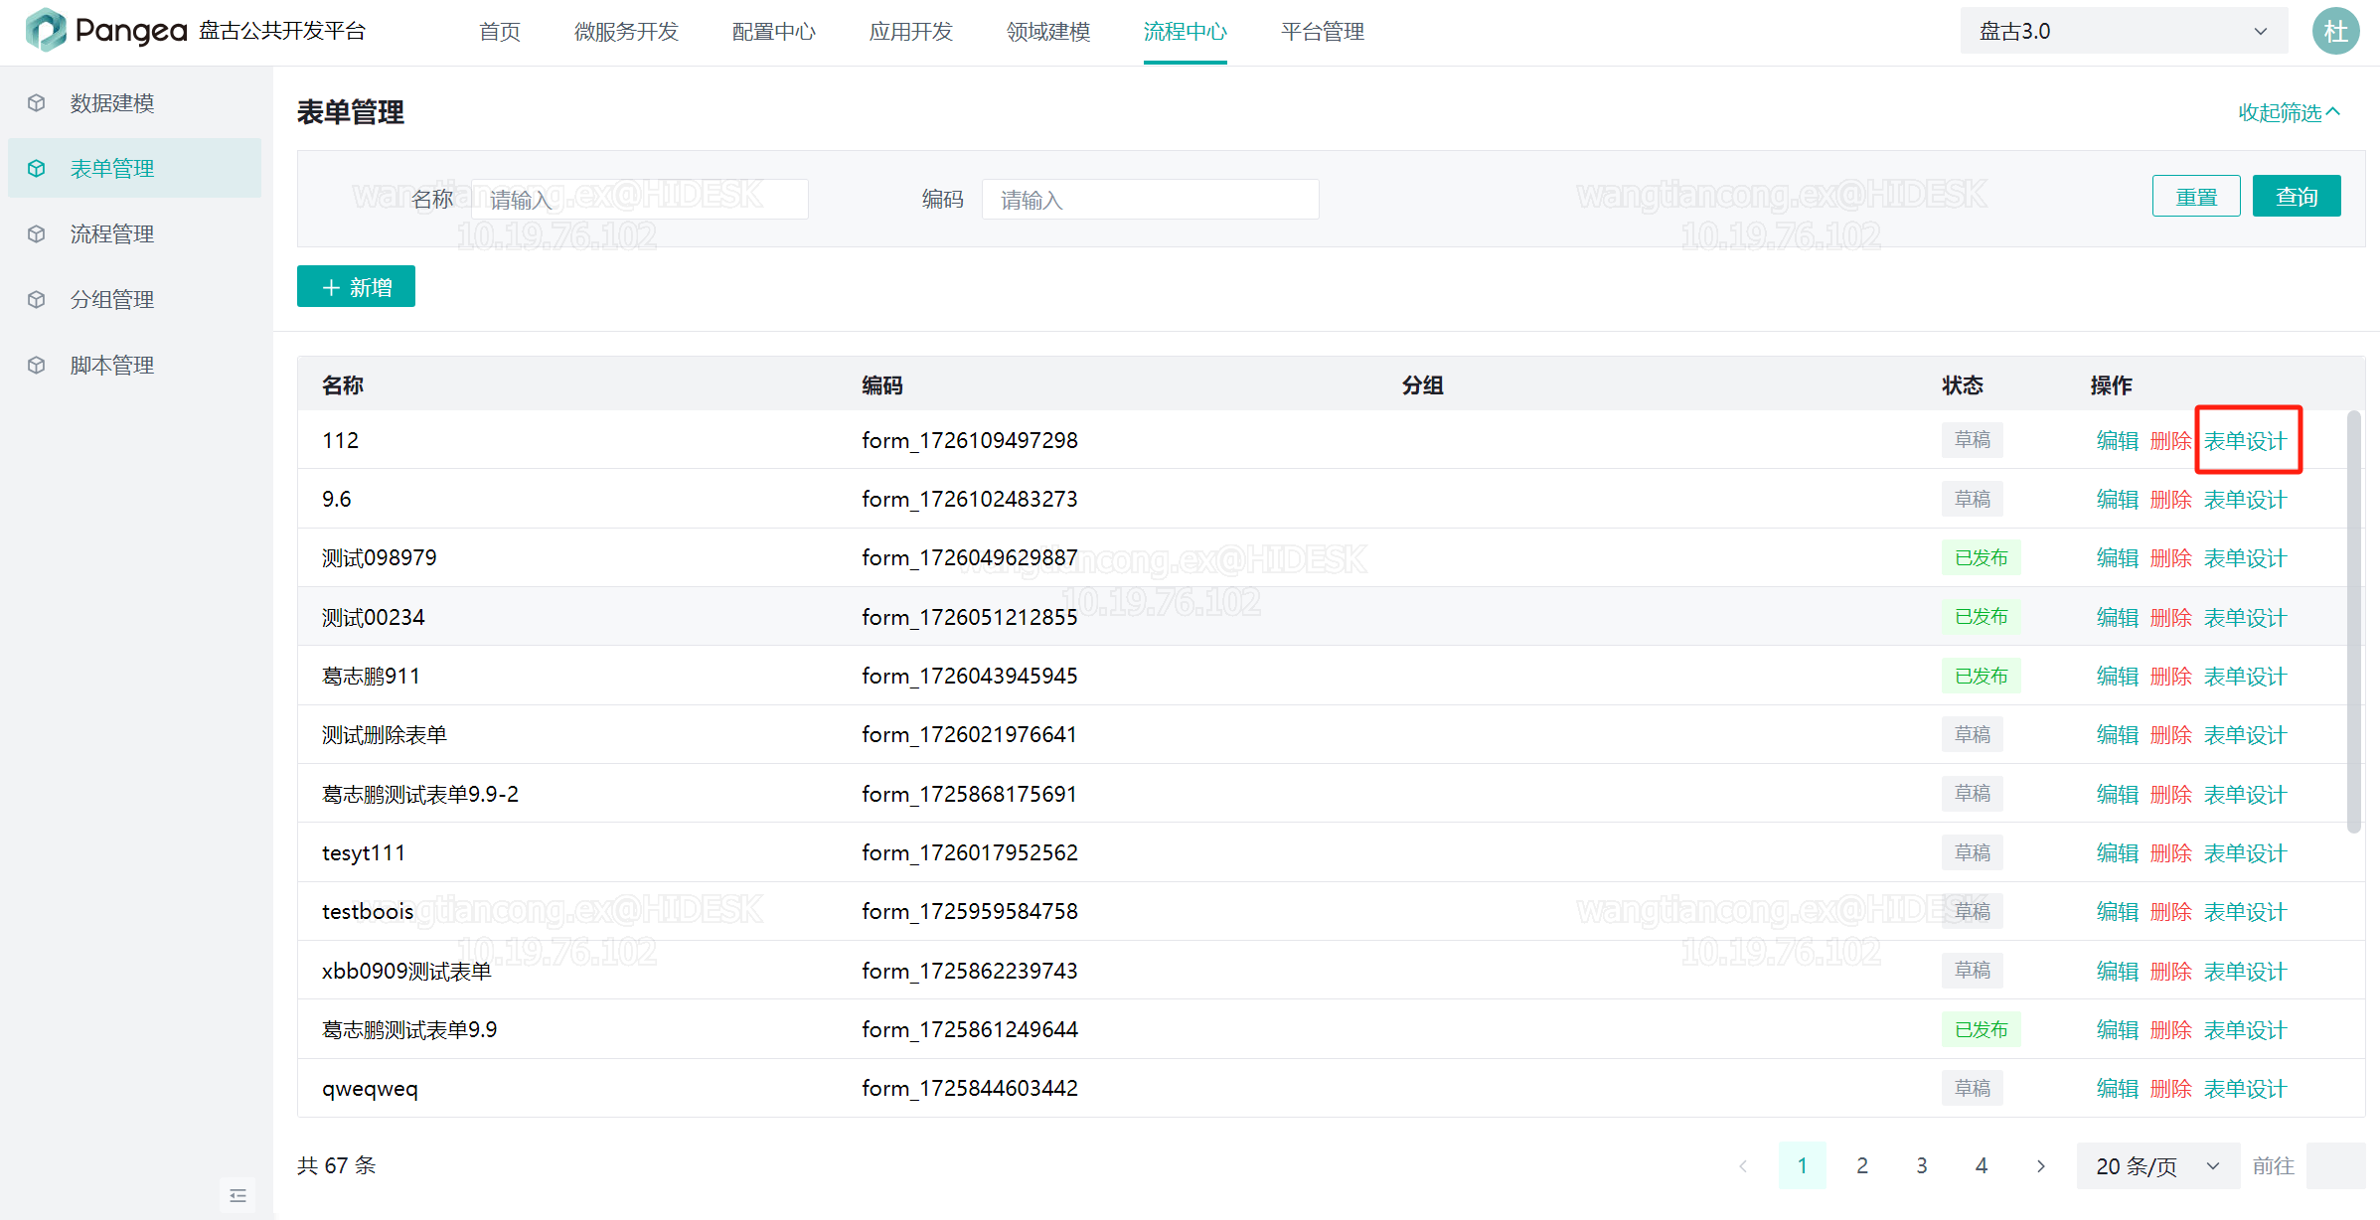Click 编辑 for 测试删除表单
The width and height of the screenshot is (2380, 1220).
tap(2118, 735)
